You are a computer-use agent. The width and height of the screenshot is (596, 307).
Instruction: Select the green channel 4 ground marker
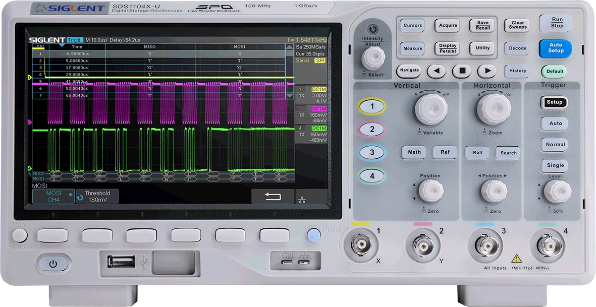[x=29, y=168]
